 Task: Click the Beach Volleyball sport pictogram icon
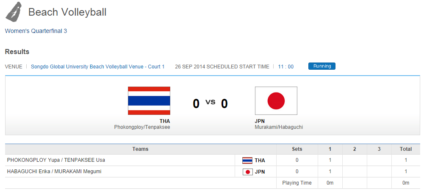(x=14, y=11)
